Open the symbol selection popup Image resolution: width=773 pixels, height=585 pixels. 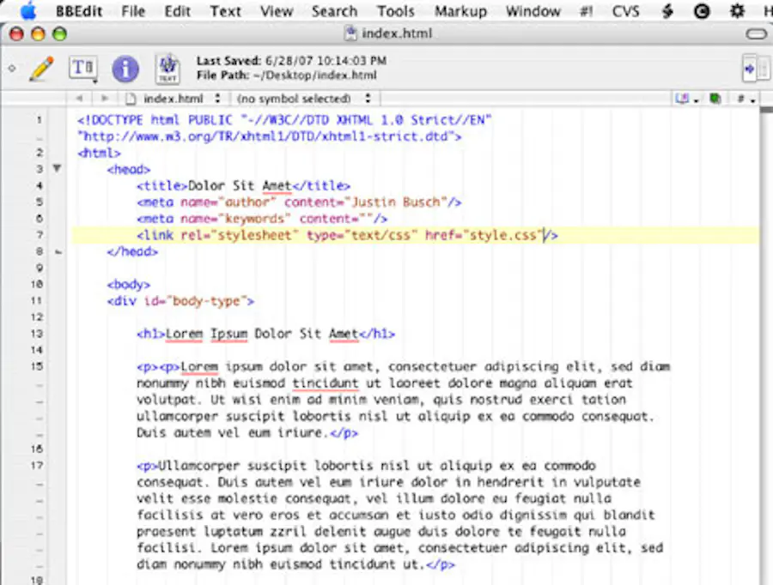tap(304, 99)
